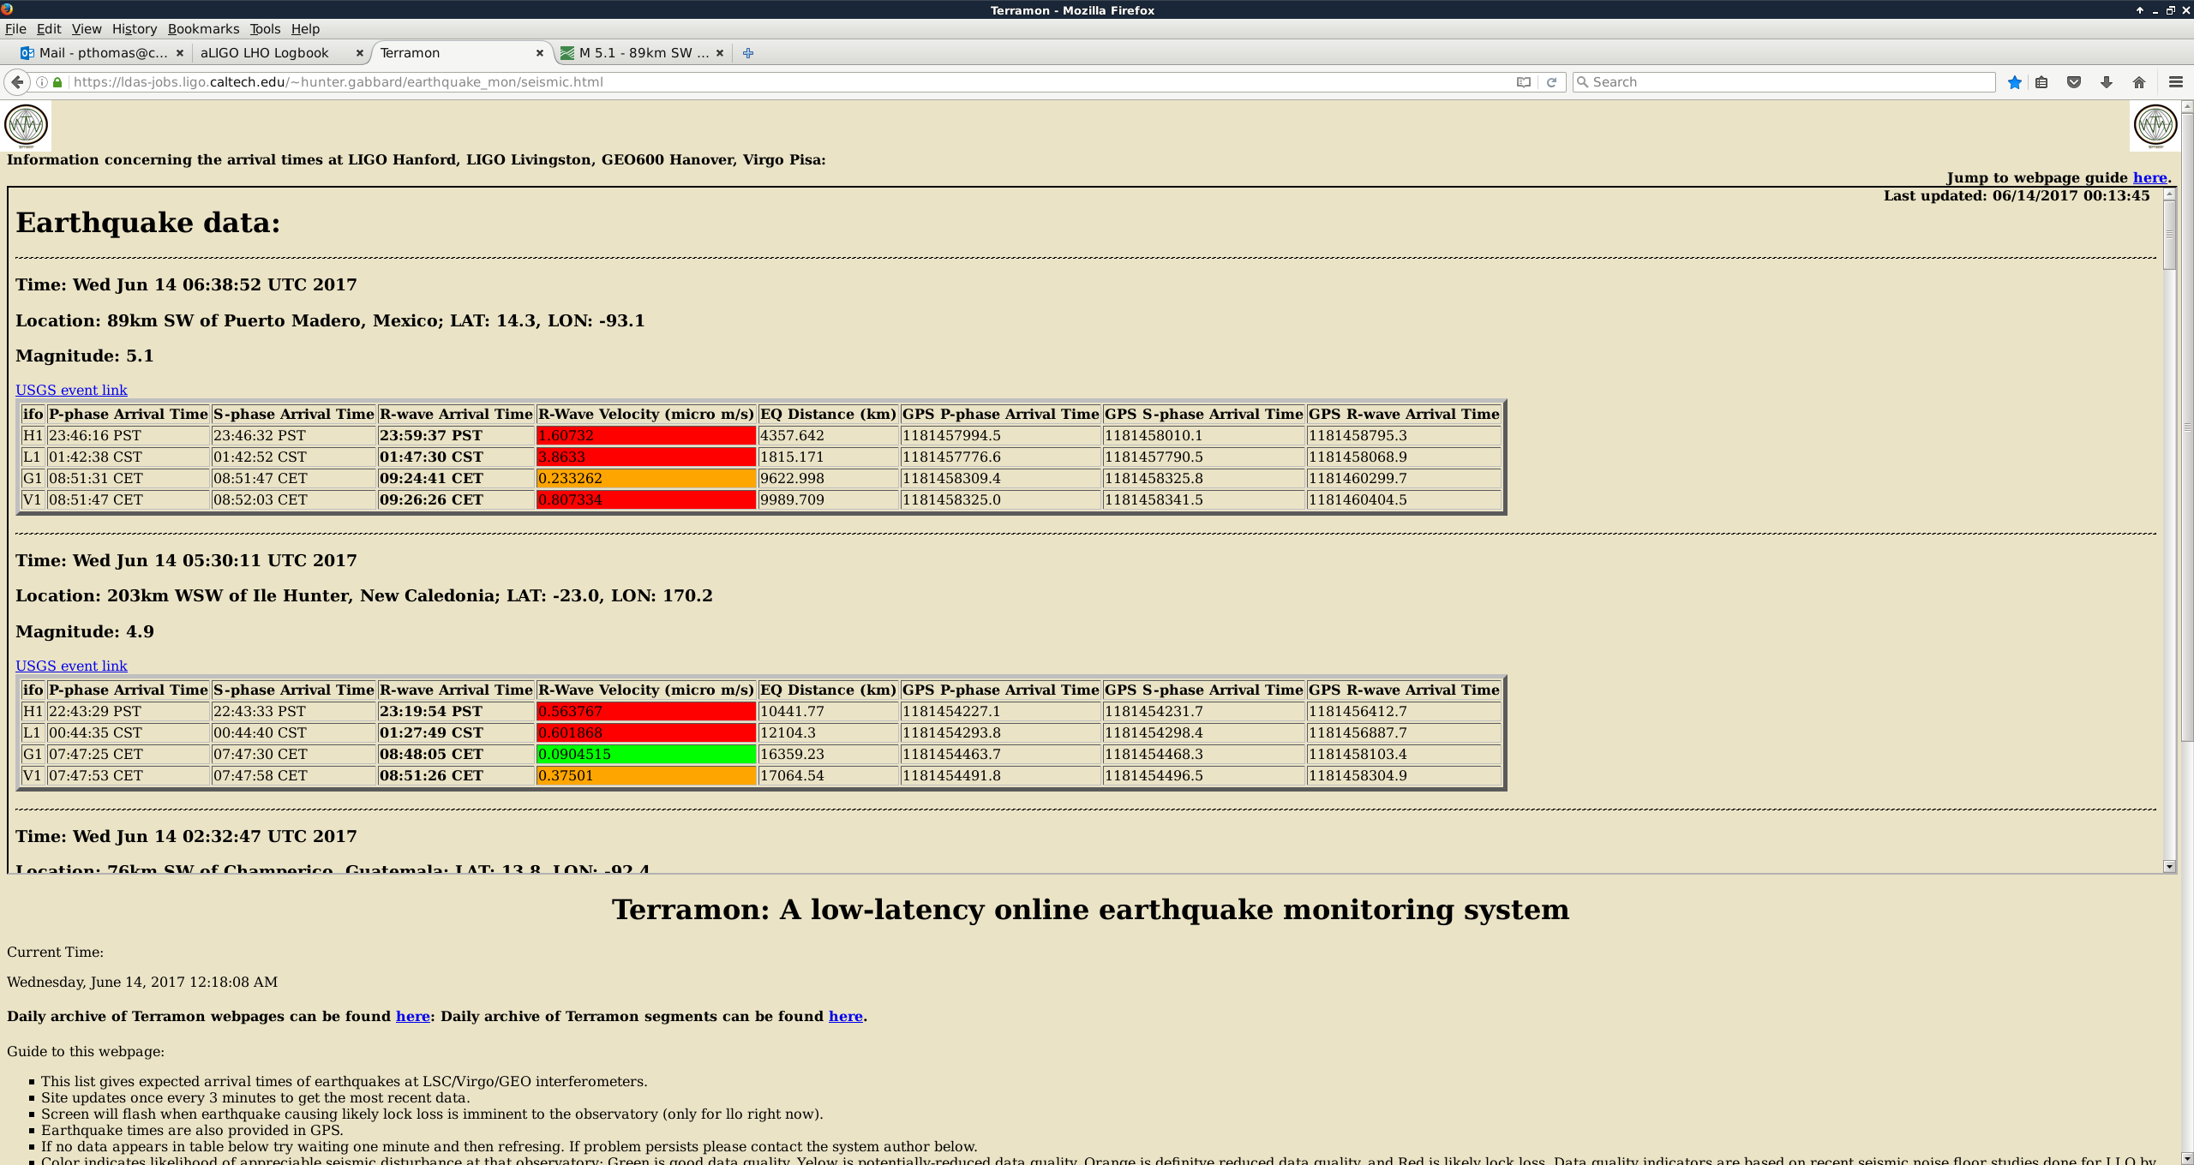Close the Terramon tab
This screenshot has width=2194, height=1165.
point(539,53)
